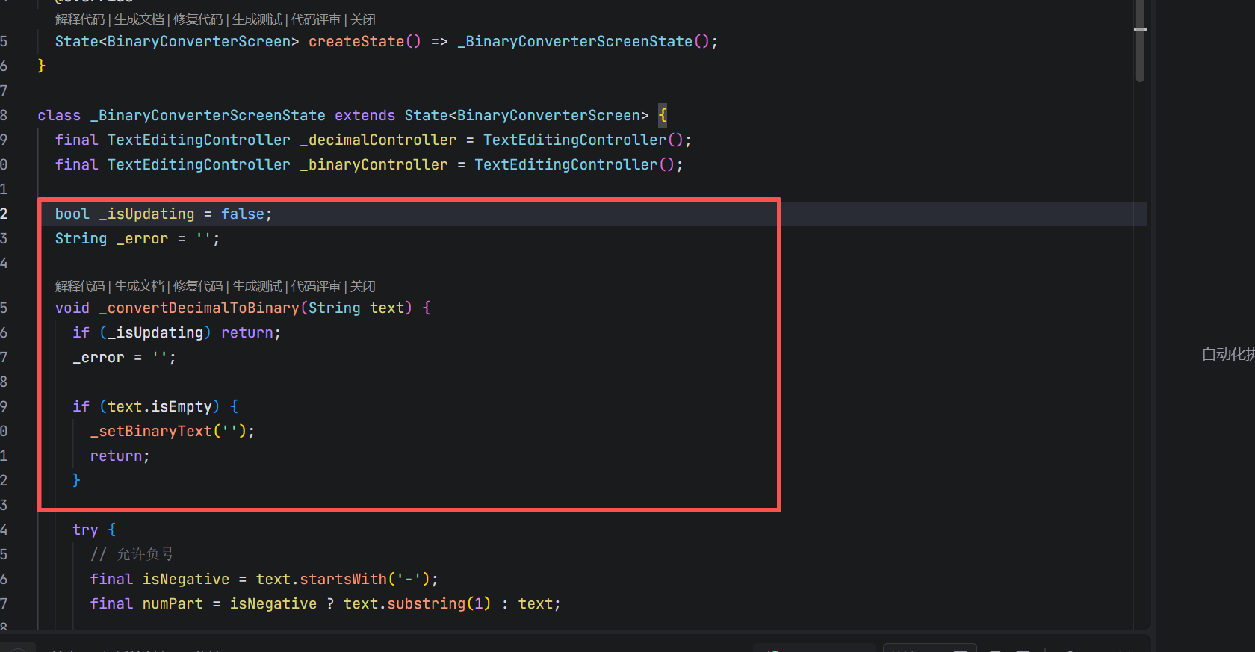Click text.startsWith('-') expression
1255x652 pixels.
coord(343,579)
